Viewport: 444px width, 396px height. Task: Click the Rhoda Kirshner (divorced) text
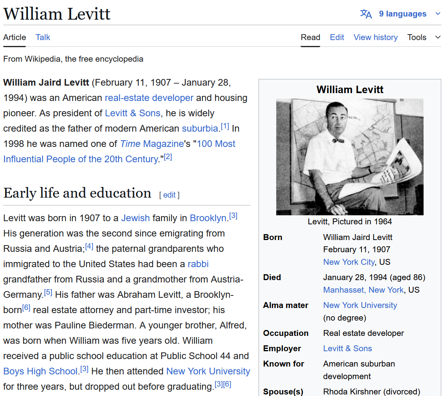point(372,391)
